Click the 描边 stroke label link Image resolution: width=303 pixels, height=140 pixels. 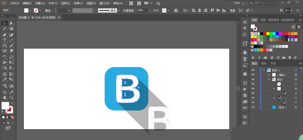click(x=48, y=11)
